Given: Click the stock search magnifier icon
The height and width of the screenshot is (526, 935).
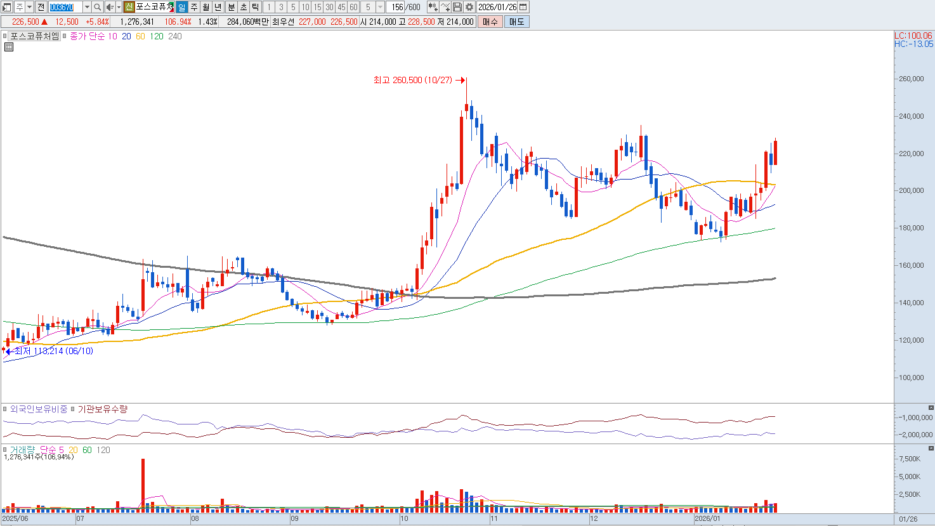Looking at the screenshot, I should click(x=97, y=7).
